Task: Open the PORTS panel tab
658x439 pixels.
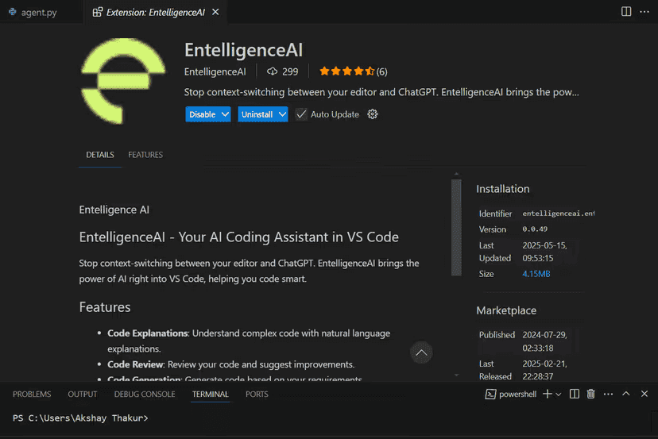Action: click(257, 394)
